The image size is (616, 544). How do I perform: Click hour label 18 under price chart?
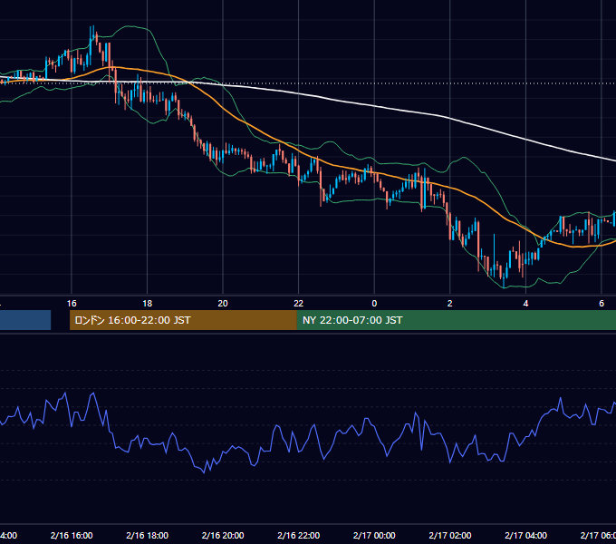[148, 304]
